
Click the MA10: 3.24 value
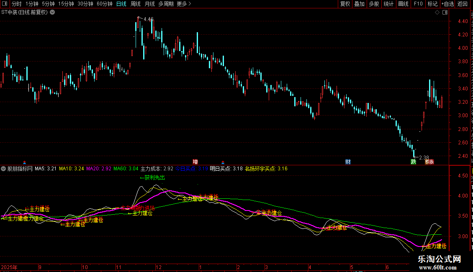[x=72, y=169]
